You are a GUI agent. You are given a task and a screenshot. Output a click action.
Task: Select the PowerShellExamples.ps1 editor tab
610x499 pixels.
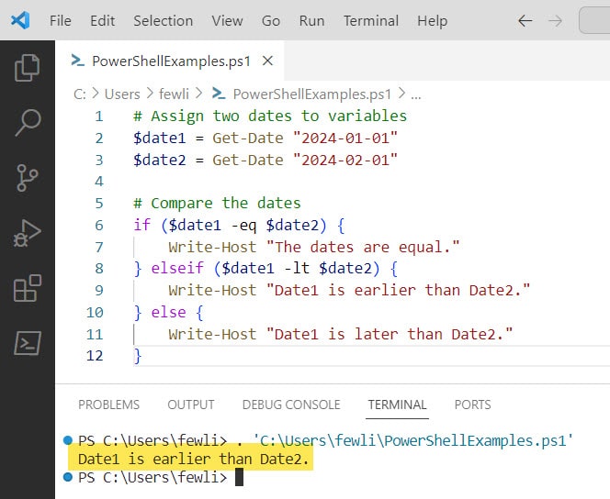coord(170,61)
